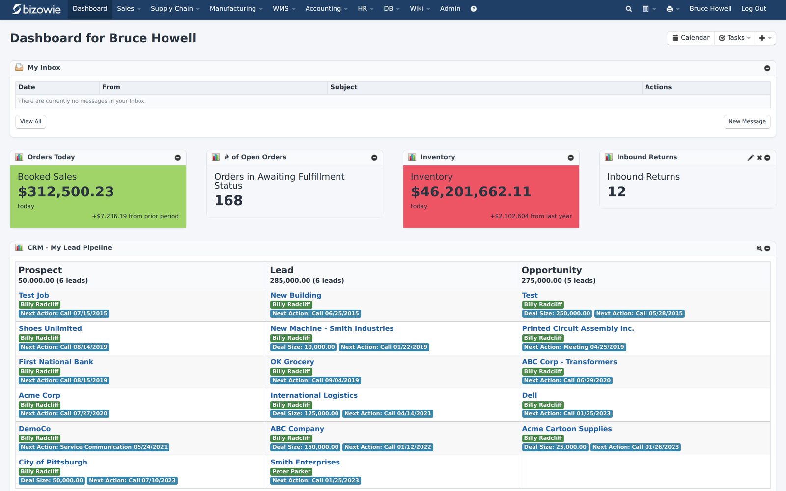This screenshot has height=491, width=786.
Task: Open the Tasks dropdown
Action: click(734, 38)
